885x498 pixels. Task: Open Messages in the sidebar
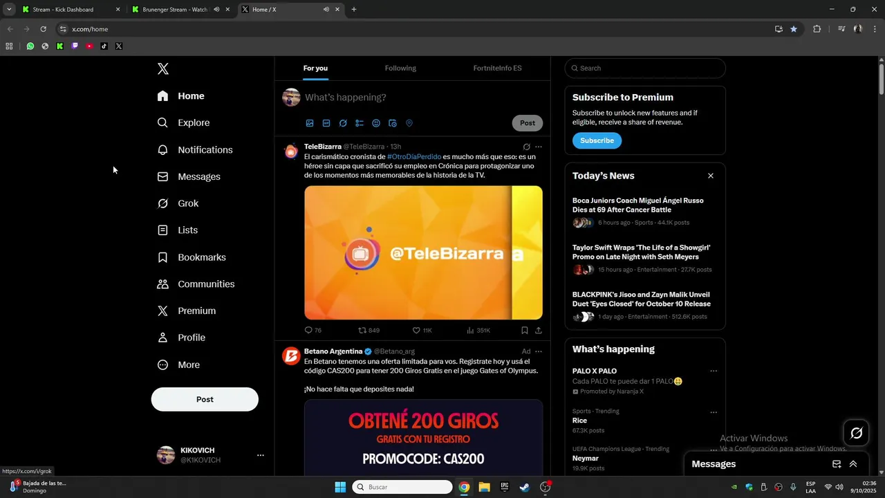point(189,176)
